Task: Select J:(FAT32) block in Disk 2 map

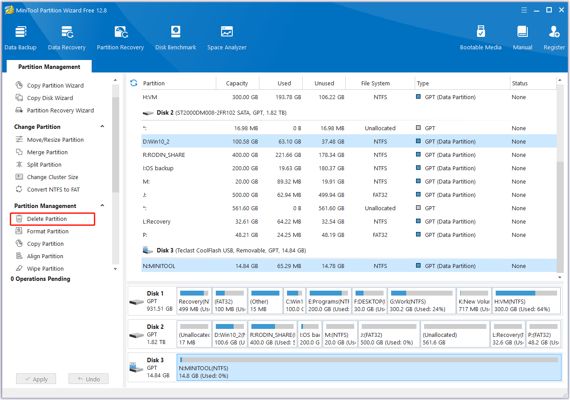Action: pos(389,334)
